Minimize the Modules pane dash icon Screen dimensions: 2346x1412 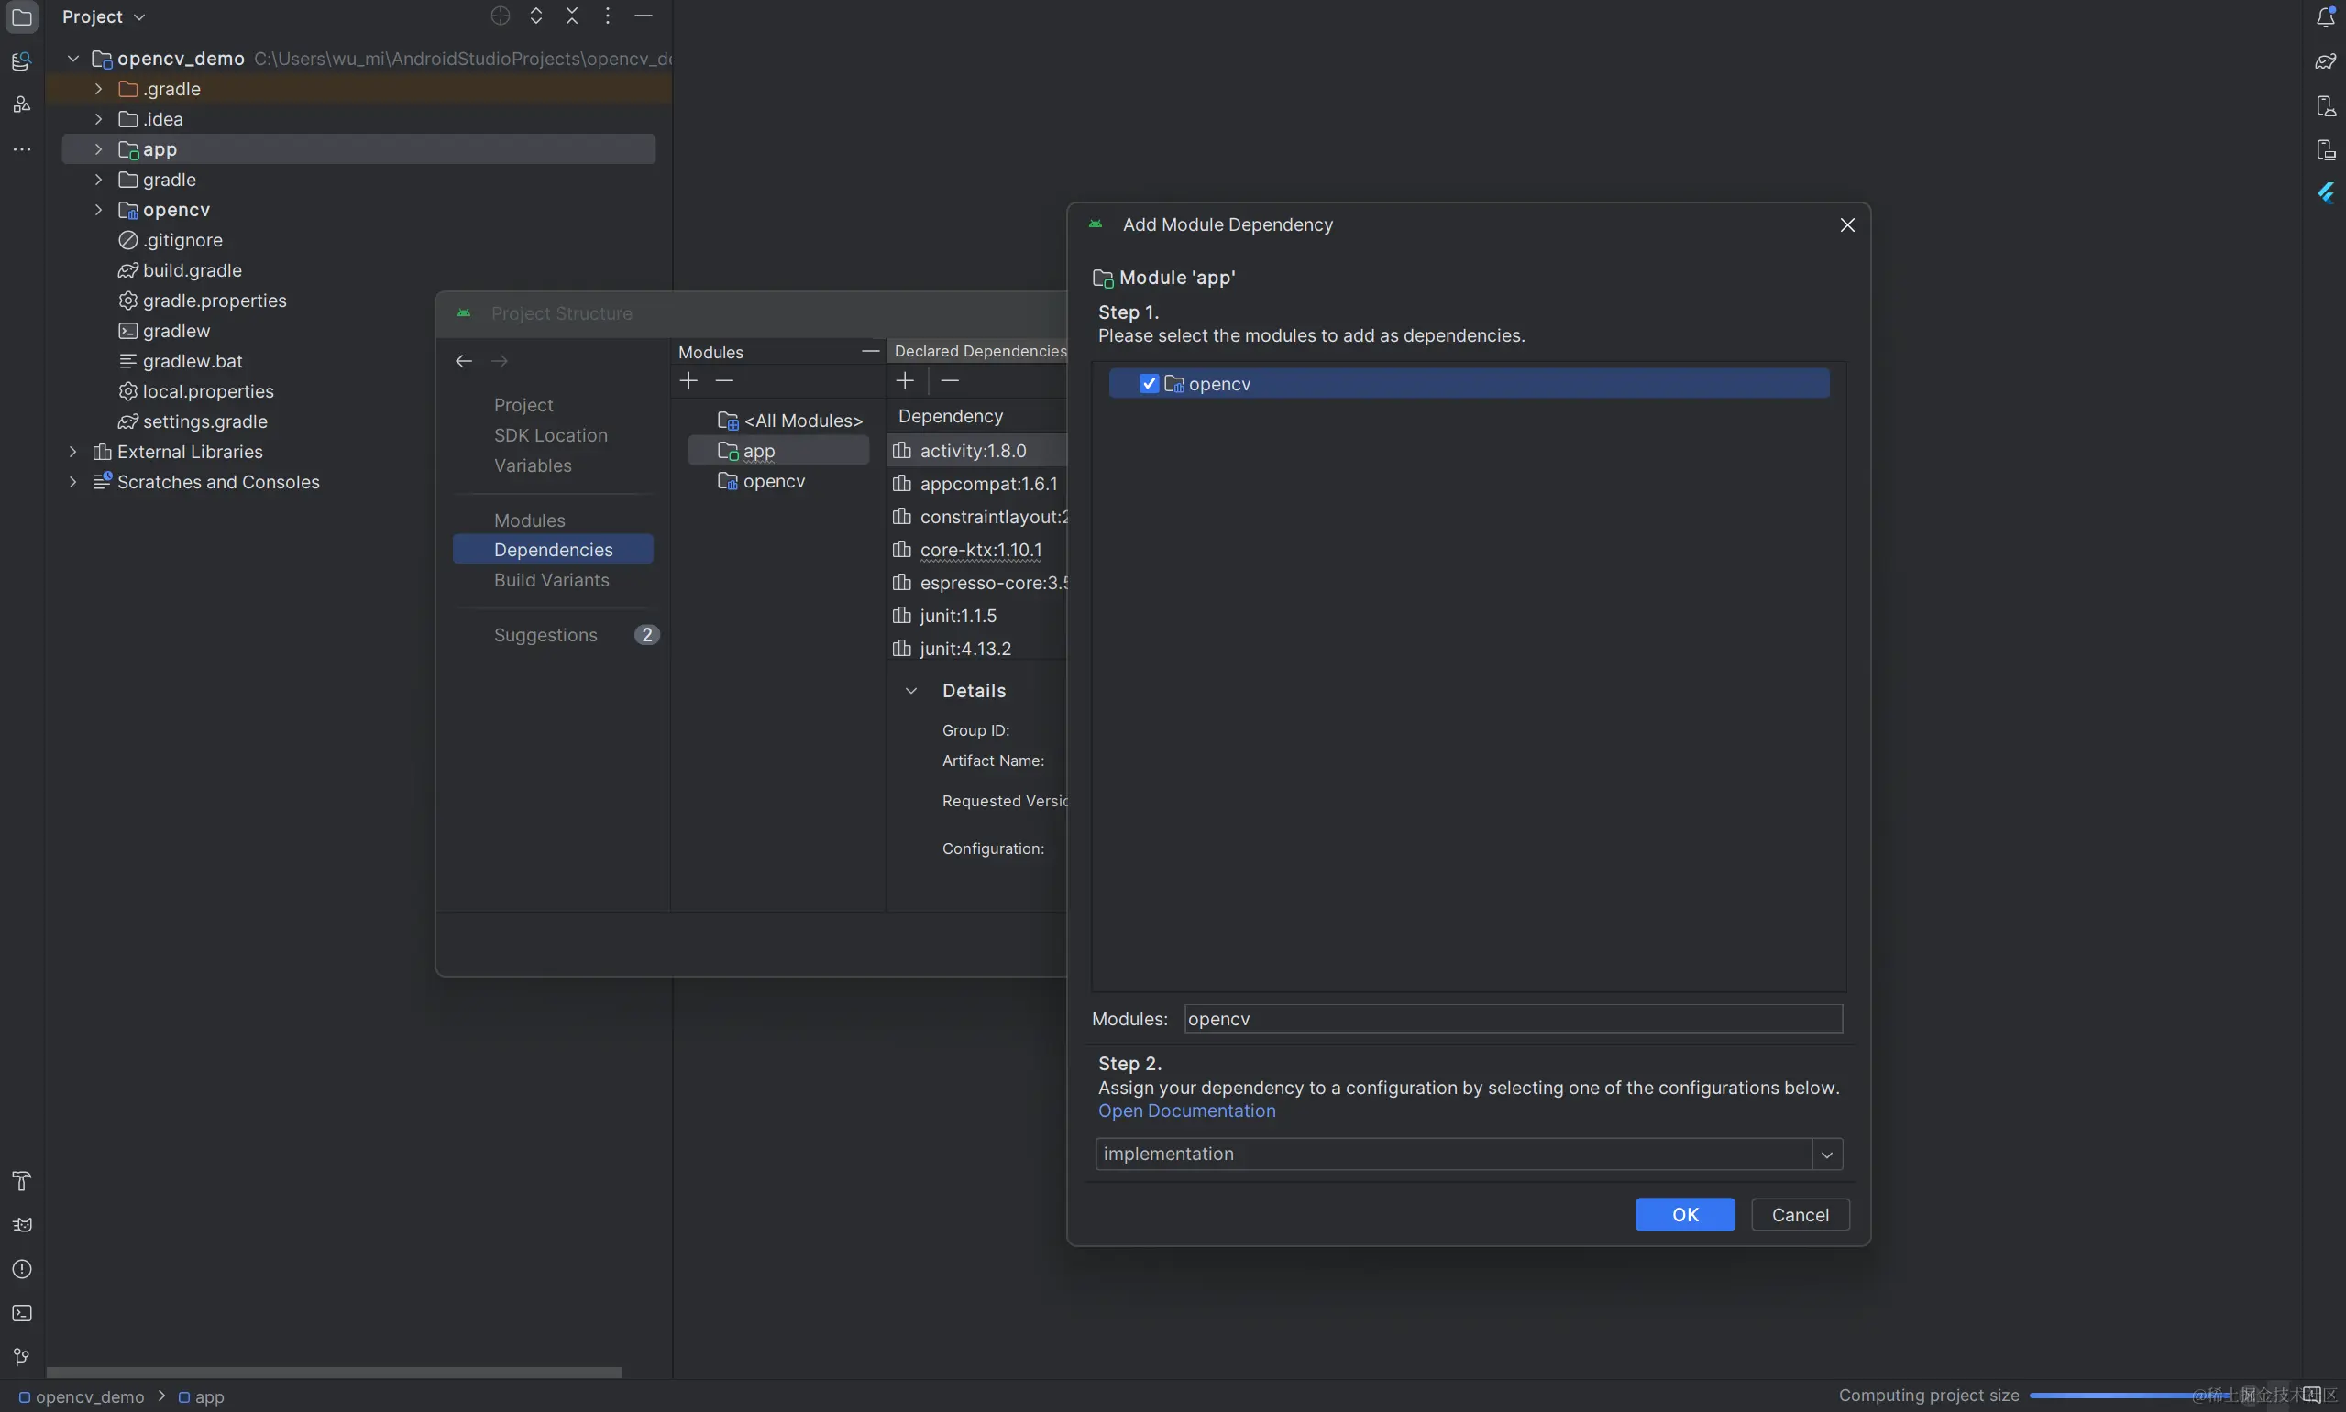click(870, 351)
